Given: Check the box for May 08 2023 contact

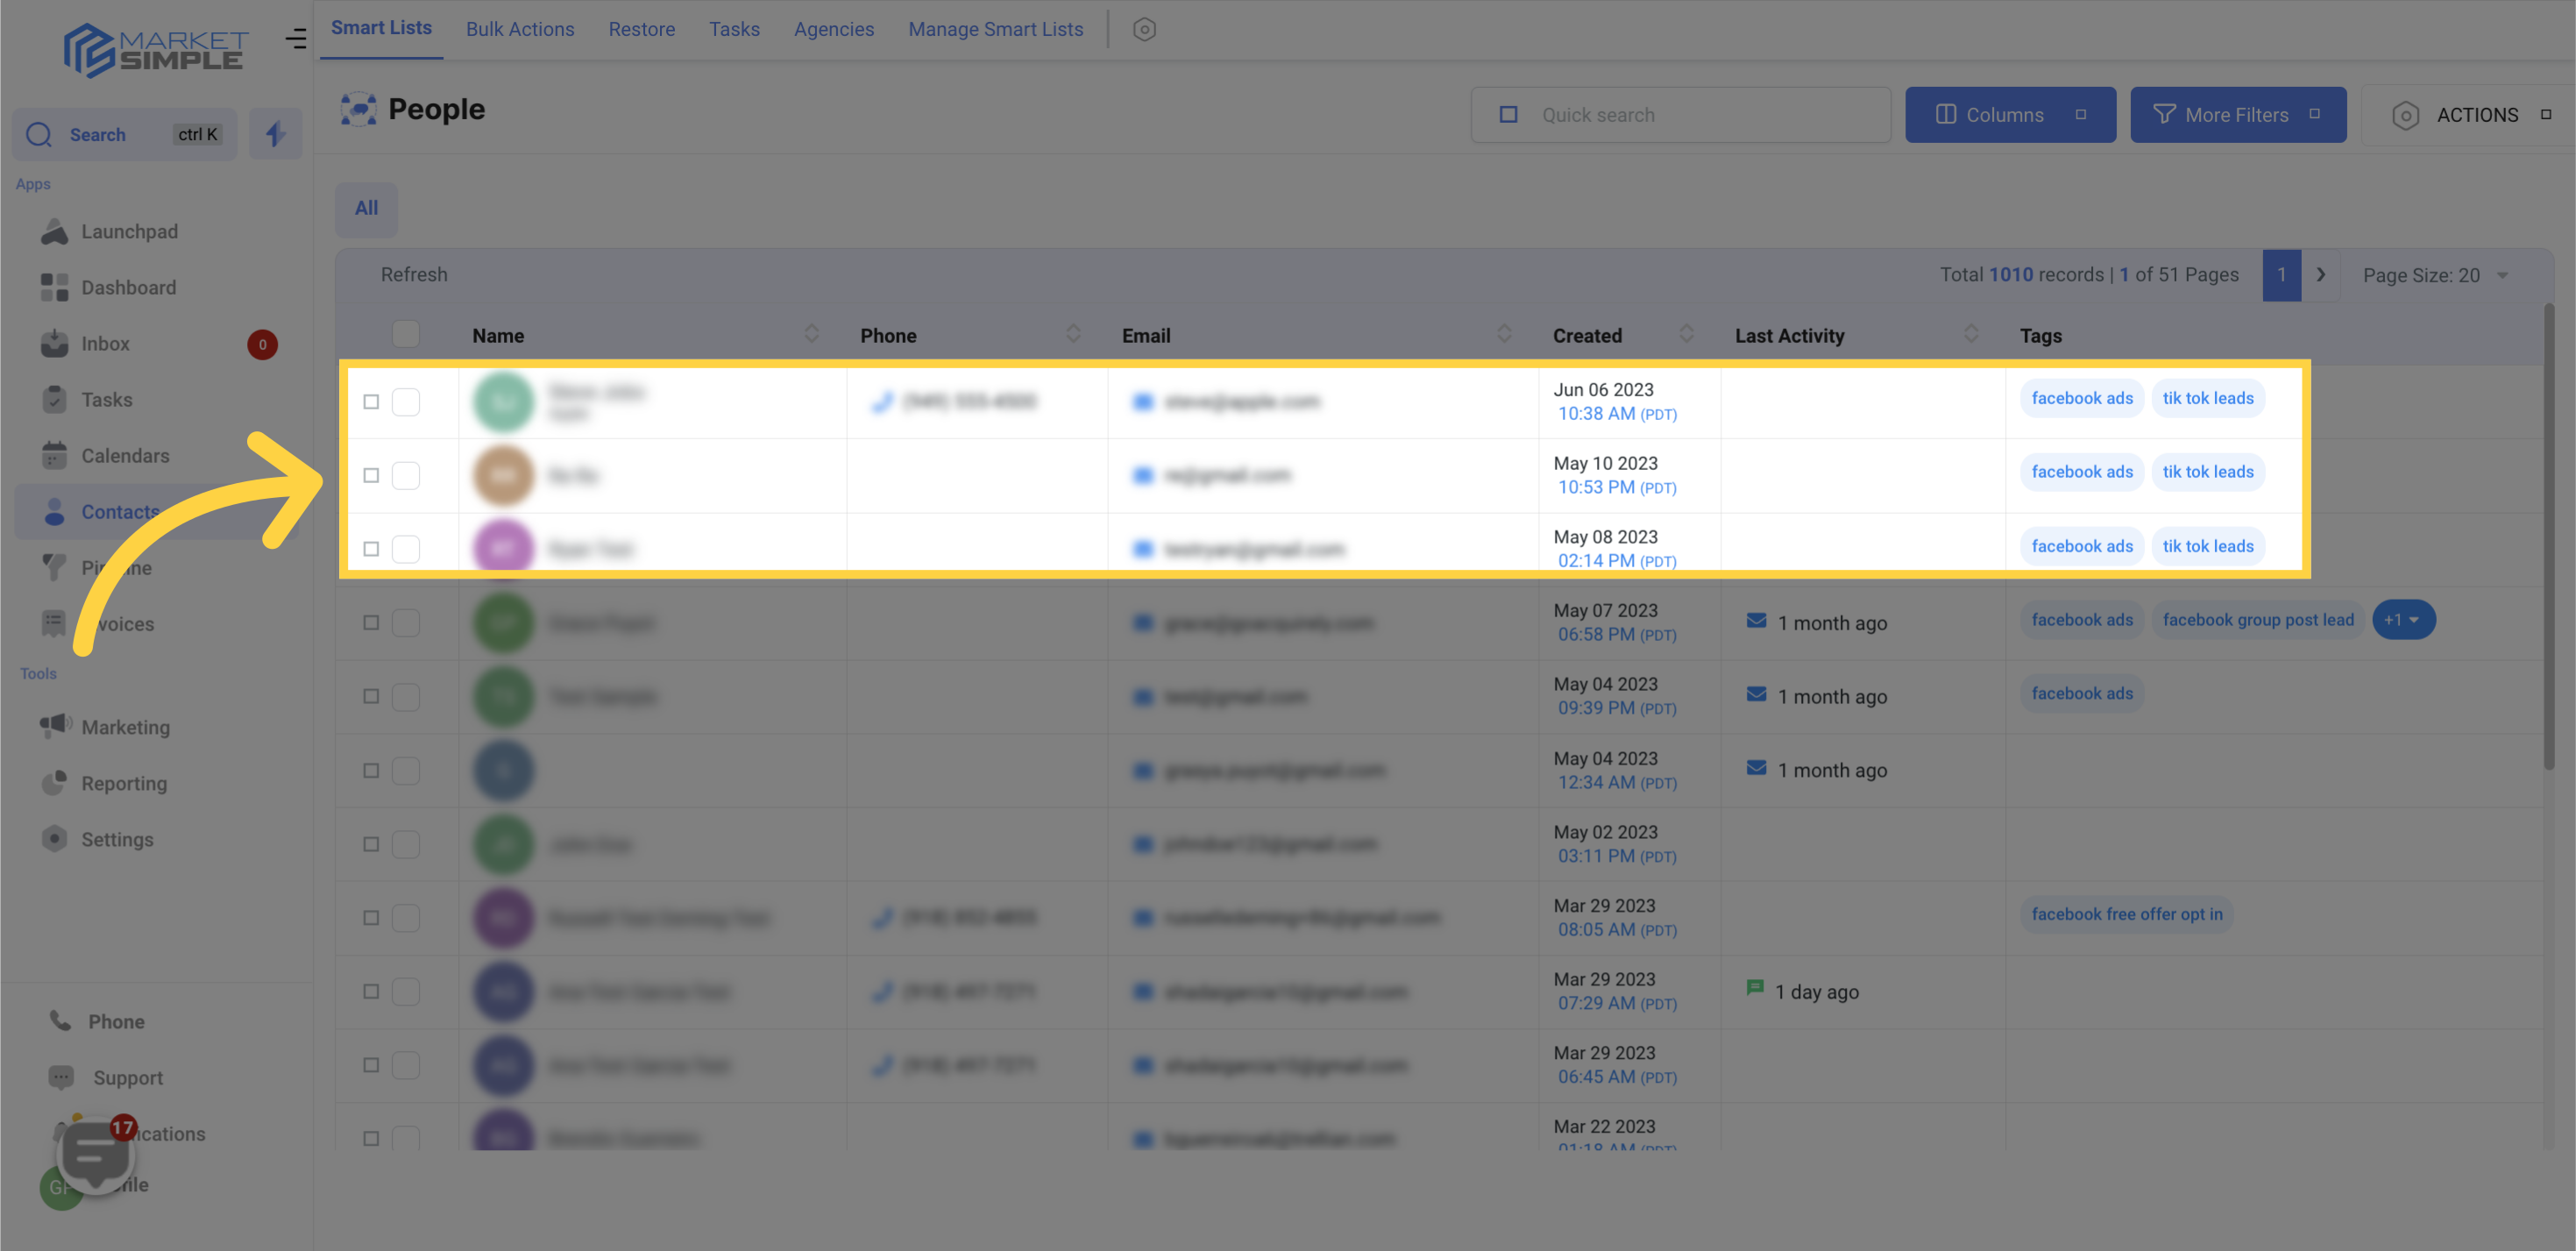Looking at the screenshot, I should 405,548.
